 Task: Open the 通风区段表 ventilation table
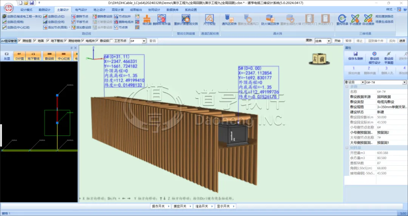(x=228, y=19)
